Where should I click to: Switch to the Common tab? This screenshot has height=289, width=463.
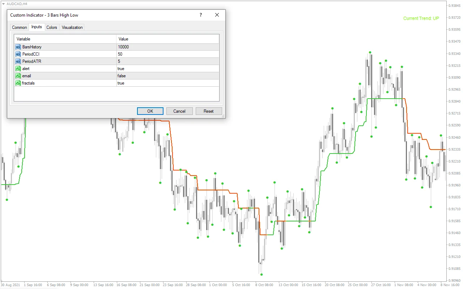coord(19,27)
